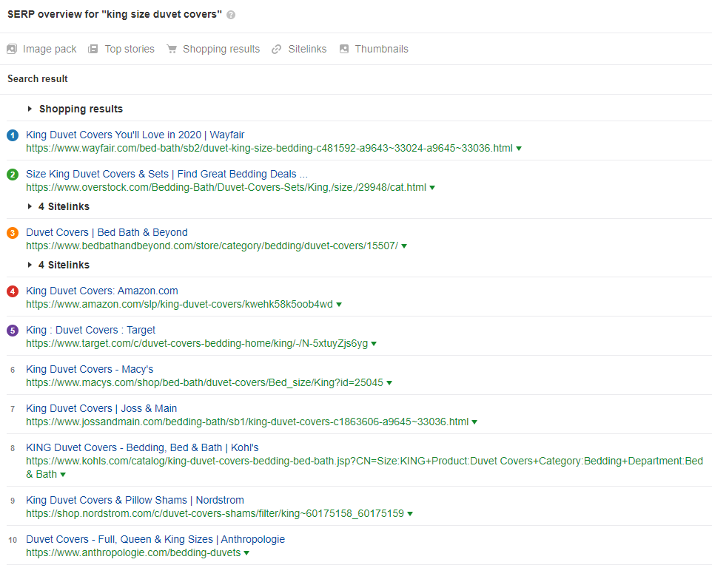Click the orange position 3 badge

(13, 233)
